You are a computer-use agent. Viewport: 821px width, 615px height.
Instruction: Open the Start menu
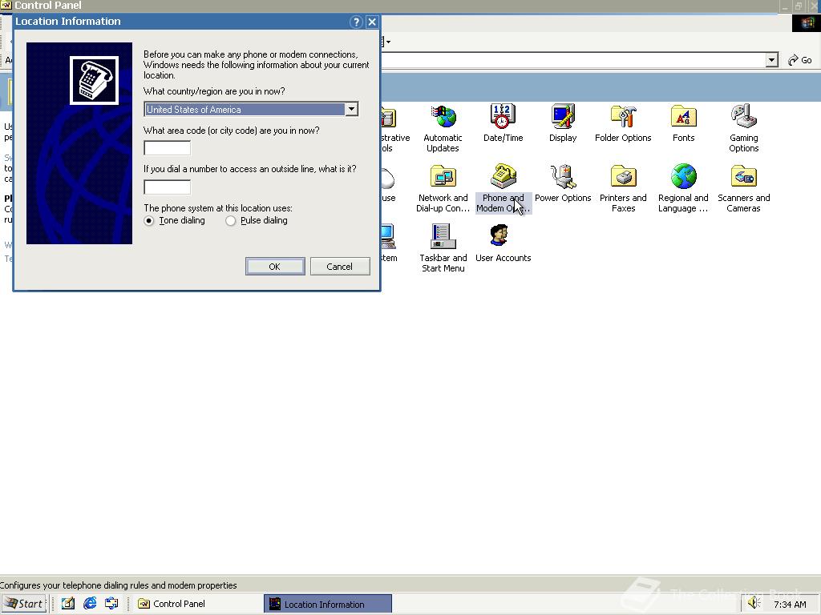(24, 604)
